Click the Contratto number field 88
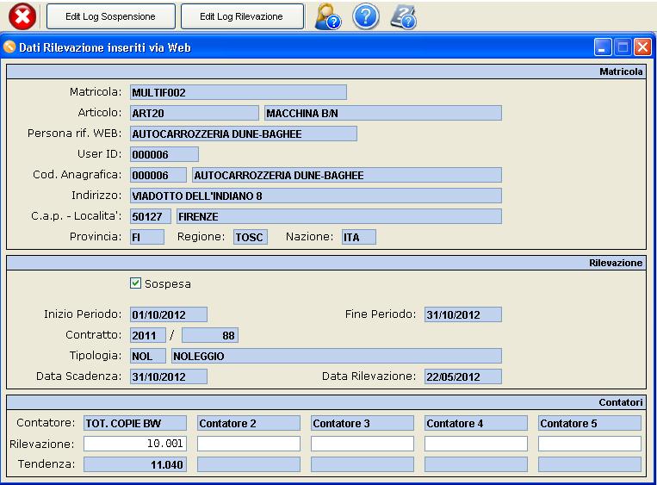 [x=210, y=335]
